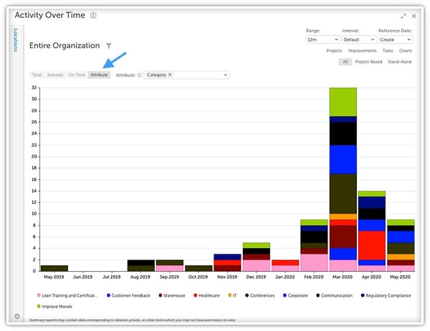Image resolution: width=430 pixels, height=331 pixels.
Task: Click the black Communication segment in Aug 2019
Action: 141,262
